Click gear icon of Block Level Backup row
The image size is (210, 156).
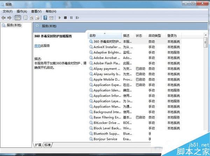(91, 128)
